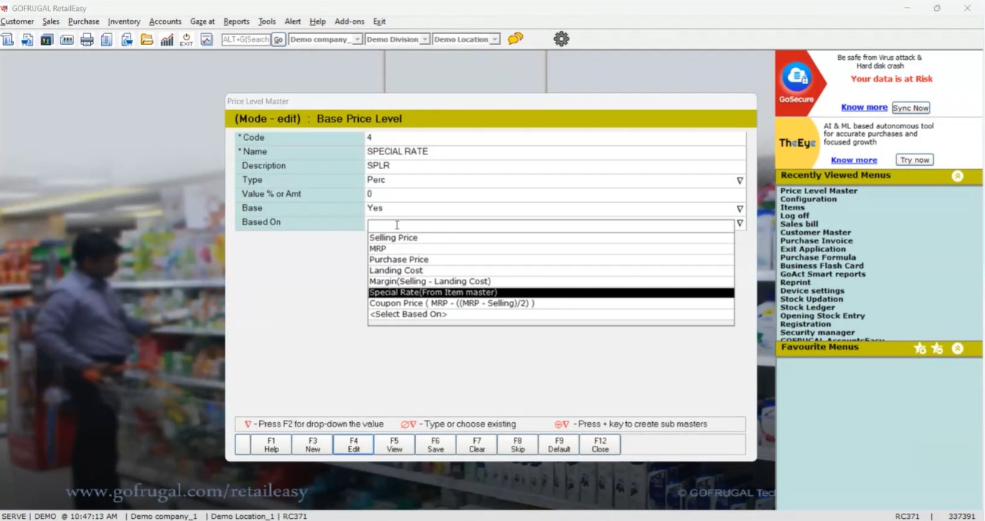Select 'Special Rate(From Item master)' from the list
The width and height of the screenshot is (985, 521).
tap(433, 292)
